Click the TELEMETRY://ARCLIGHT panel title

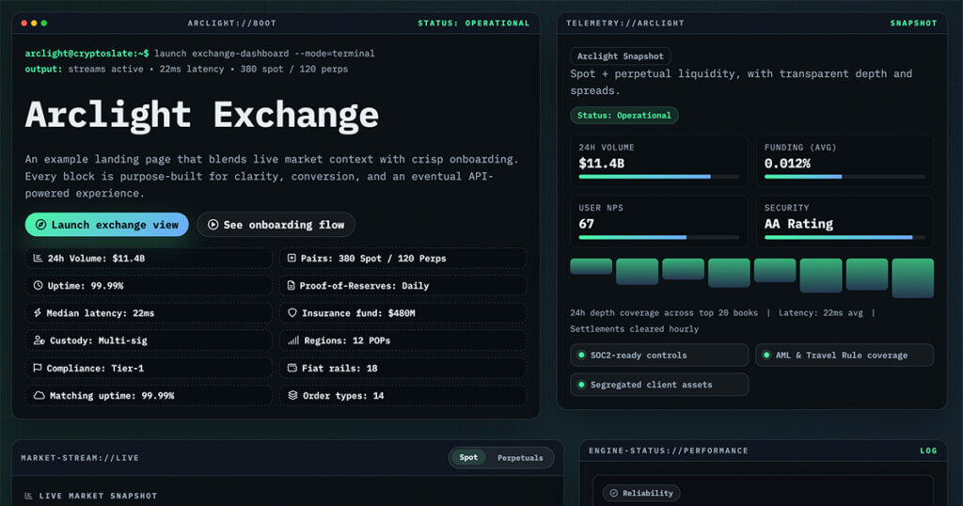624,24
